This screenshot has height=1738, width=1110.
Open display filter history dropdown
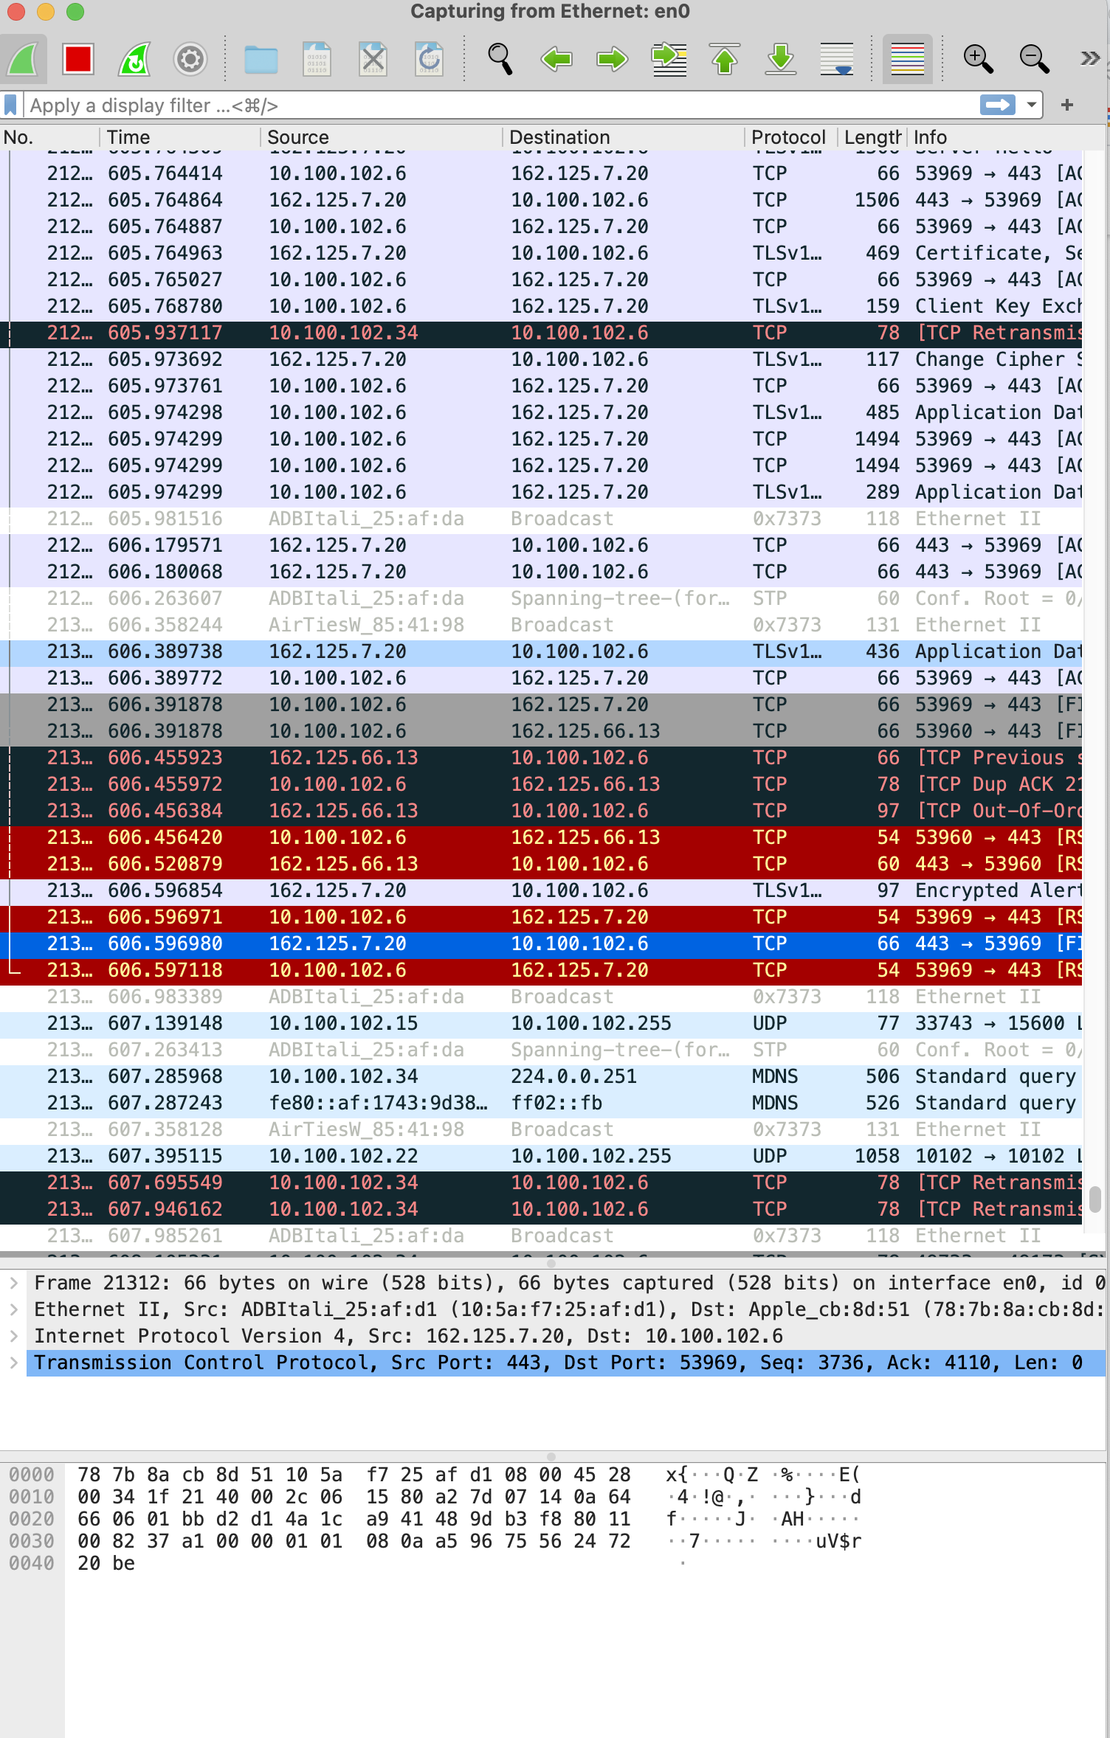[1032, 105]
